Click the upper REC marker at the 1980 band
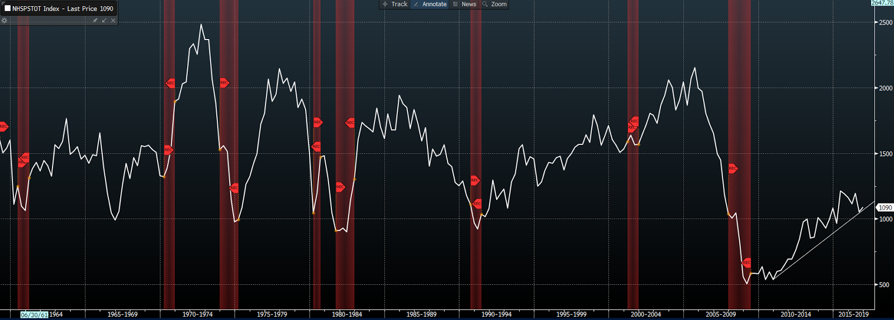 pyautogui.click(x=317, y=122)
